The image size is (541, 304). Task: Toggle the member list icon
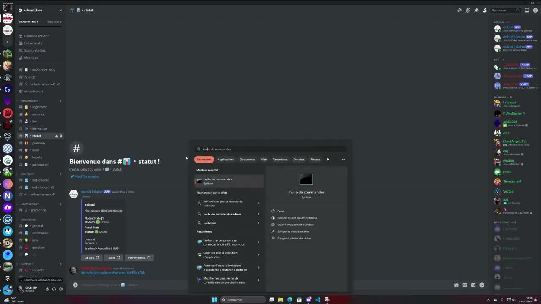(485, 10)
